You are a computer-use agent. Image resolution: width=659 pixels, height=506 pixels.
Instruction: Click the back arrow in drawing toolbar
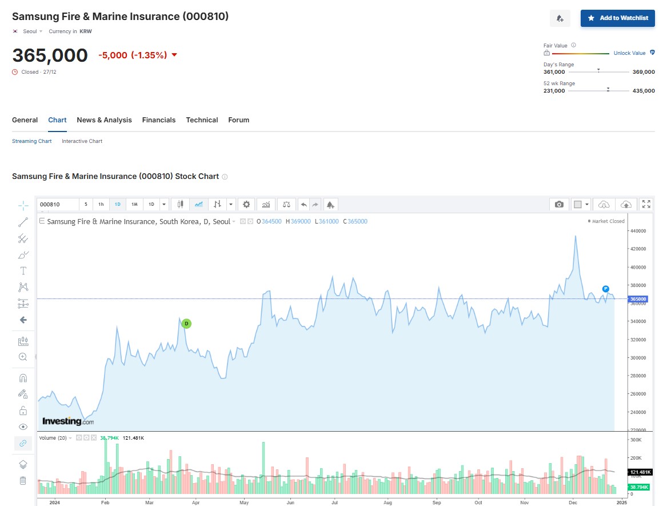tap(23, 320)
